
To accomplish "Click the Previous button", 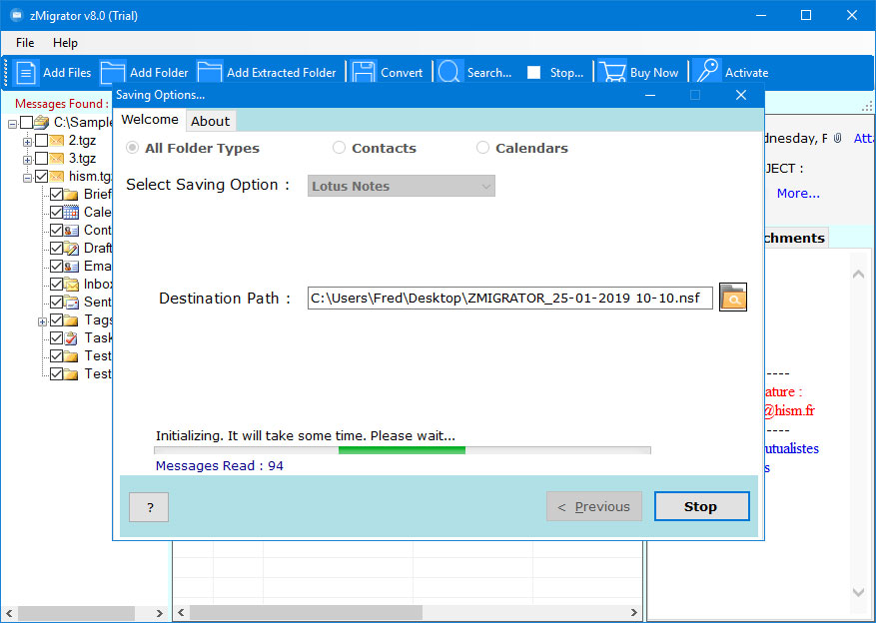I will click(594, 506).
